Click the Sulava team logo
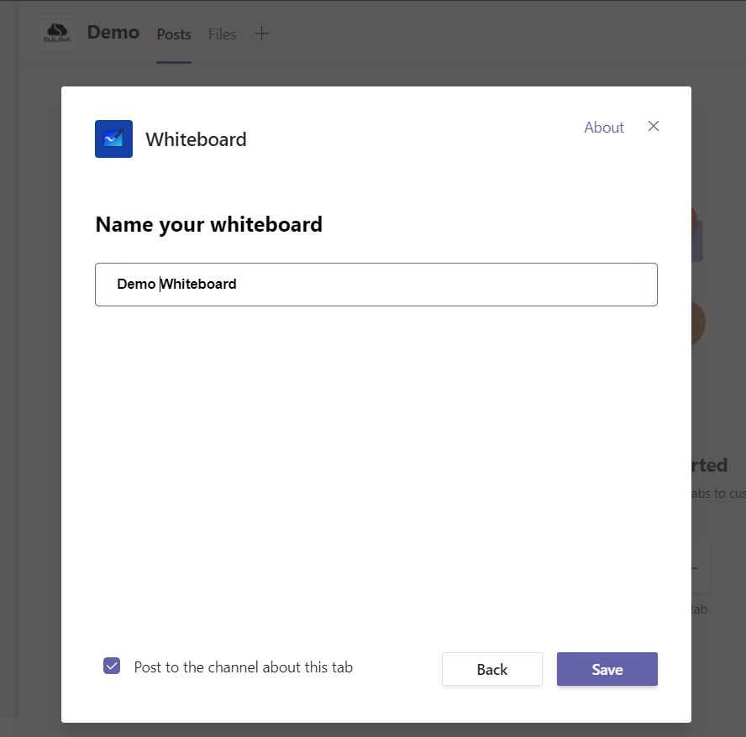The width and height of the screenshot is (746, 737). click(57, 34)
